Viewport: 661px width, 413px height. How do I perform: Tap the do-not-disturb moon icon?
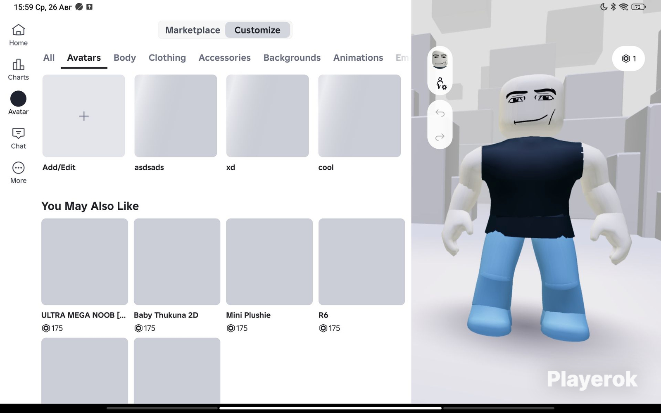tap(604, 7)
